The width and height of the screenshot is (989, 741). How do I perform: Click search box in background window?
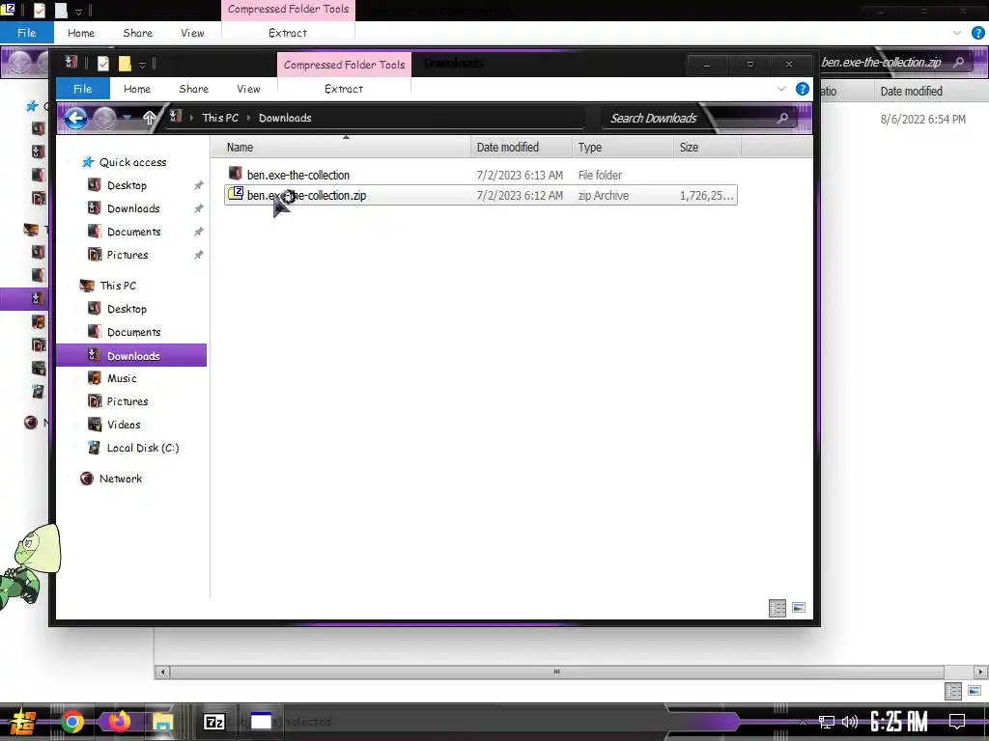point(893,63)
